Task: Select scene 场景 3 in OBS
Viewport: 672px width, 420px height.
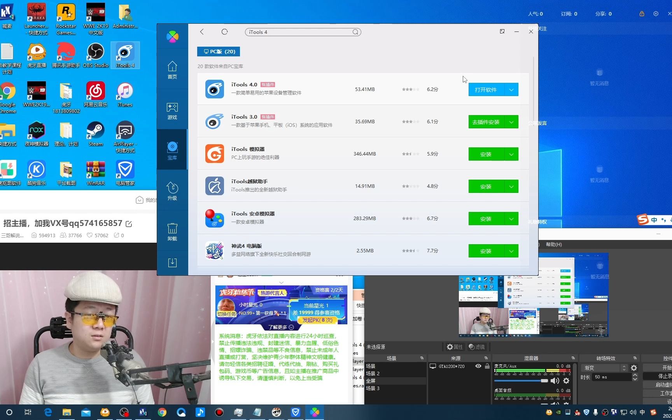Action: coord(395,388)
